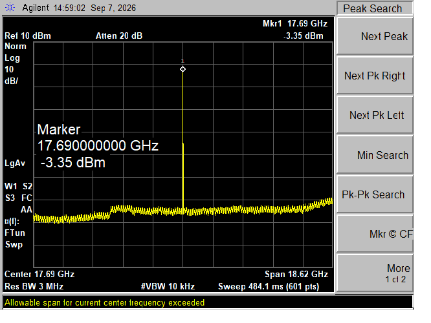
Task: Click the span exceeded status message
Action: (104, 303)
